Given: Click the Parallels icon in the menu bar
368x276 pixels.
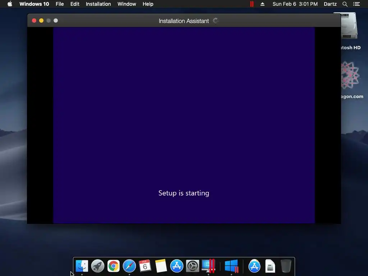Looking at the screenshot, I should (252, 4).
